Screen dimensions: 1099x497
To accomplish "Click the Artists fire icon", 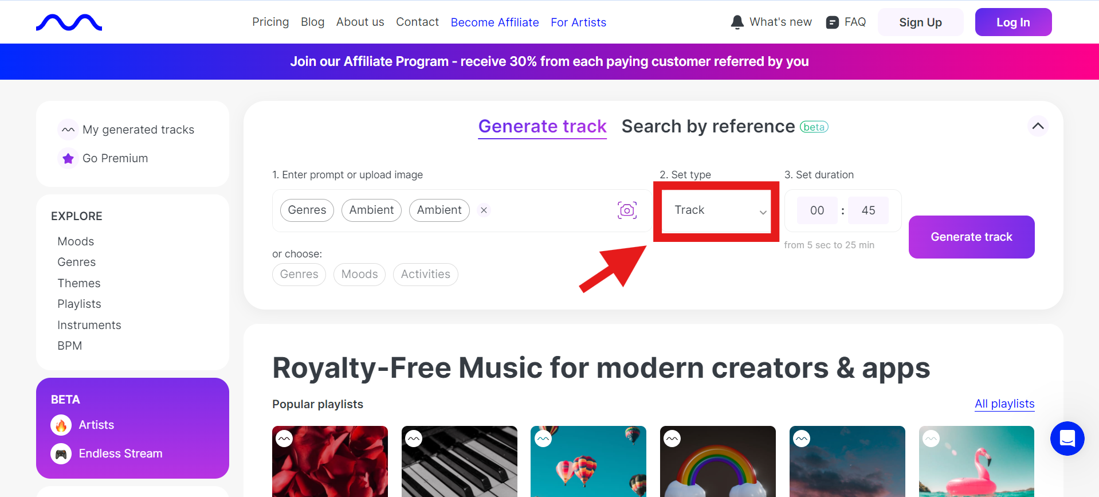I will pos(61,425).
